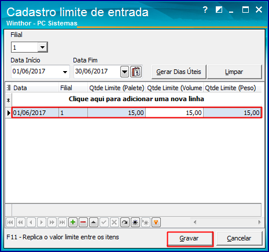Click the Cancelar button
The image size is (269, 252).
[239, 239]
